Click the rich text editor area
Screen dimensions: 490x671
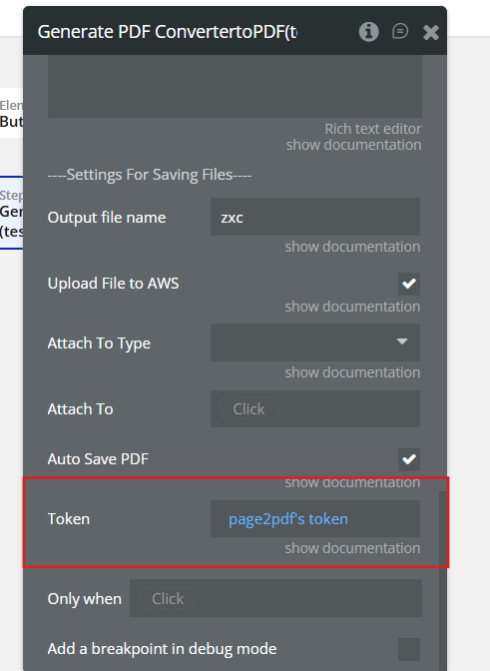pyautogui.click(x=235, y=86)
